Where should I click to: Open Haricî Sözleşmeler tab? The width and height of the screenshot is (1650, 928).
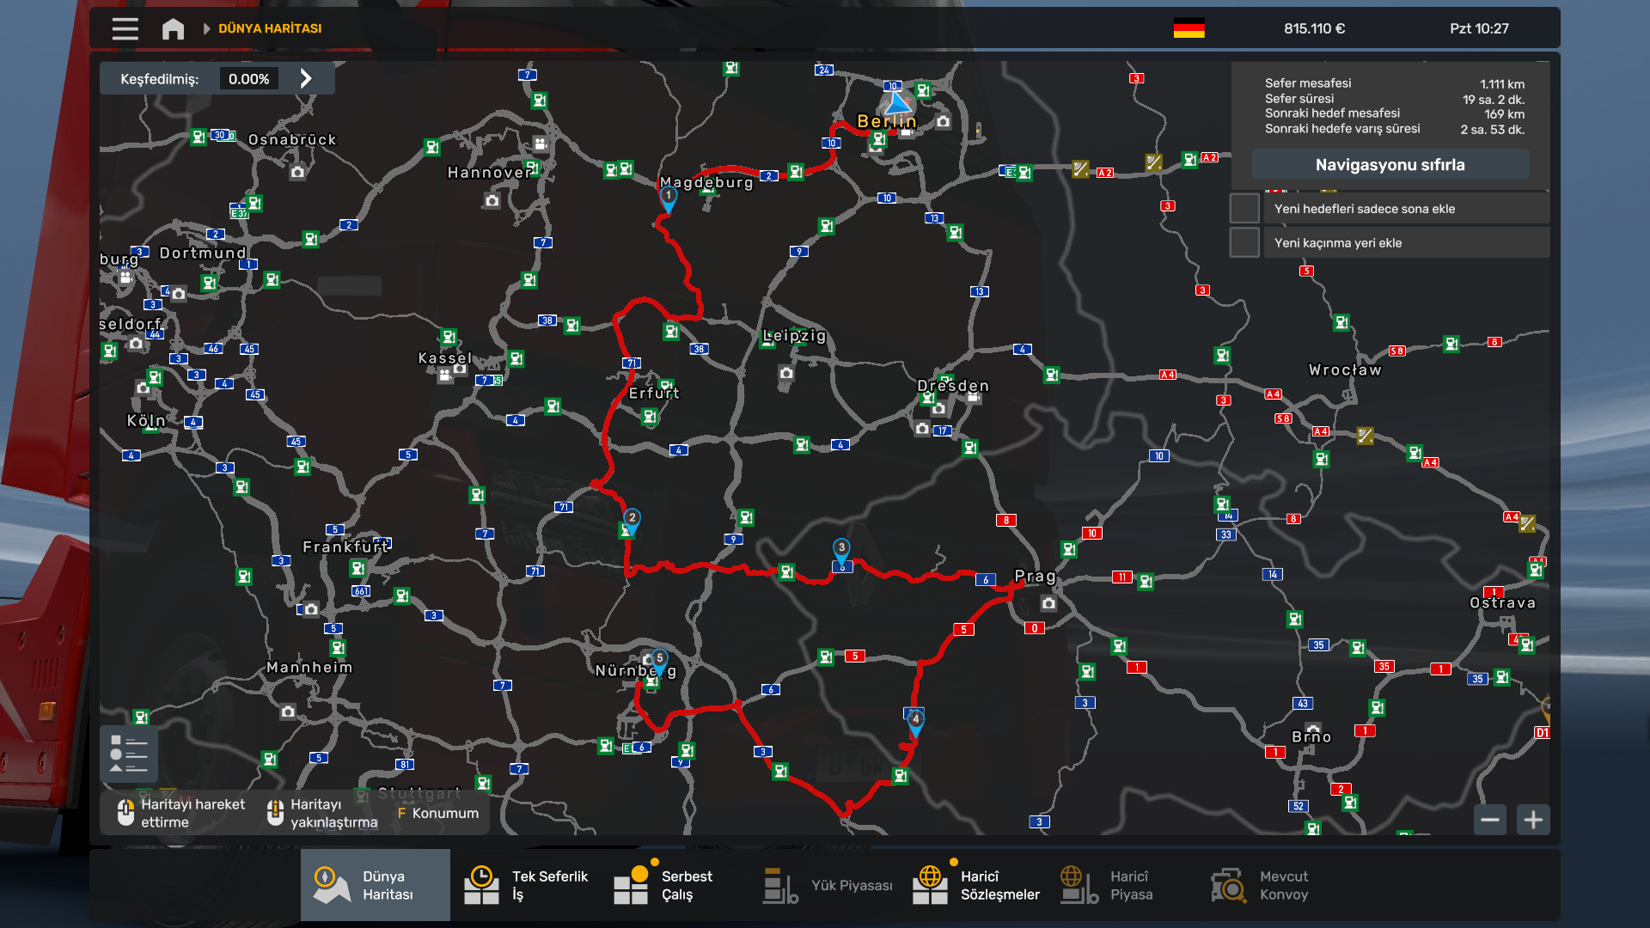(x=976, y=885)
